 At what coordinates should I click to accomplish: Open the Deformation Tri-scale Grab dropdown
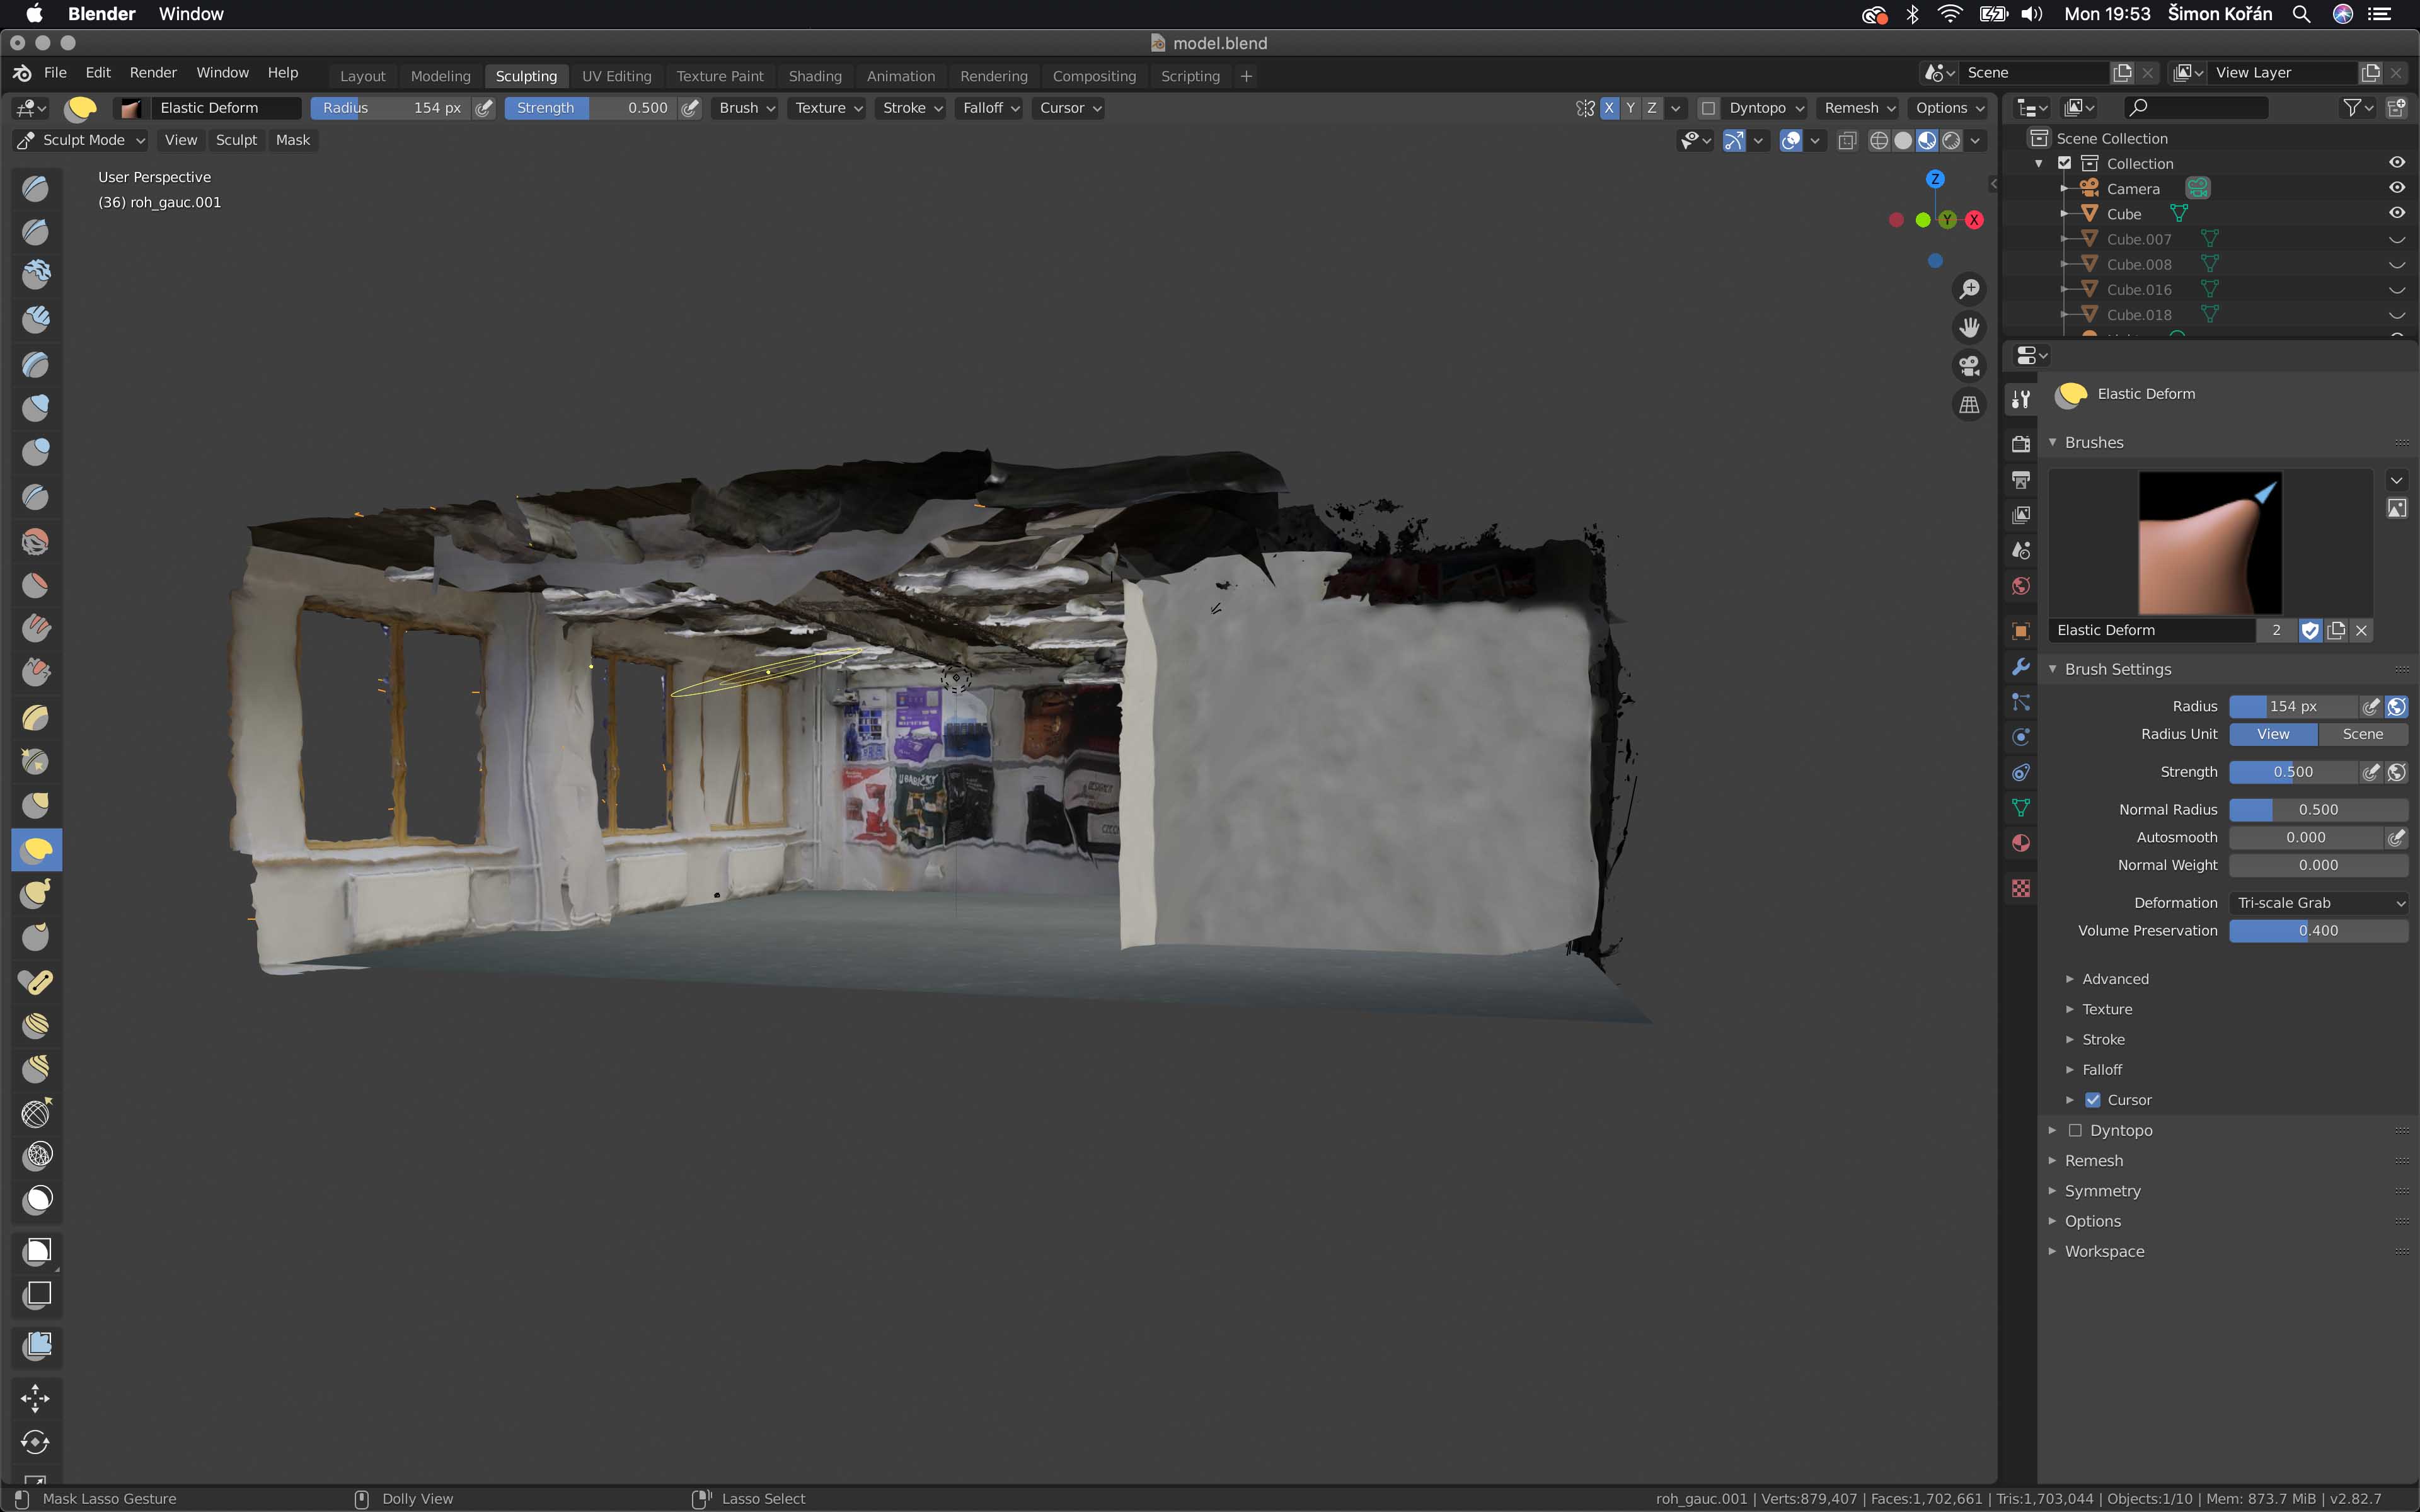(2318, 903)
